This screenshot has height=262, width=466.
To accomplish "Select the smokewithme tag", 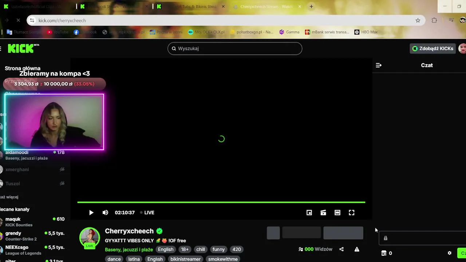I will [223, 259].
